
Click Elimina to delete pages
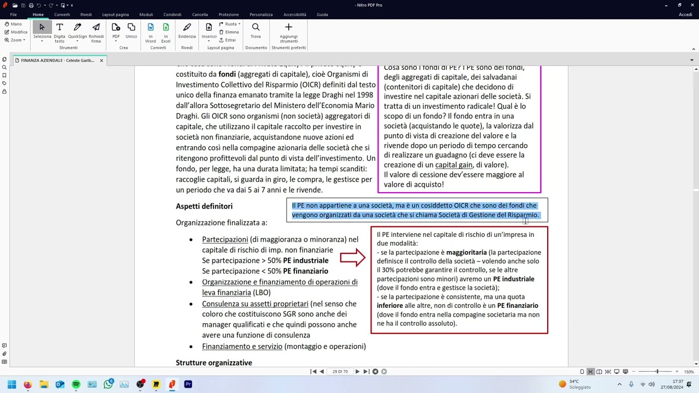click(x=229, y=32)
